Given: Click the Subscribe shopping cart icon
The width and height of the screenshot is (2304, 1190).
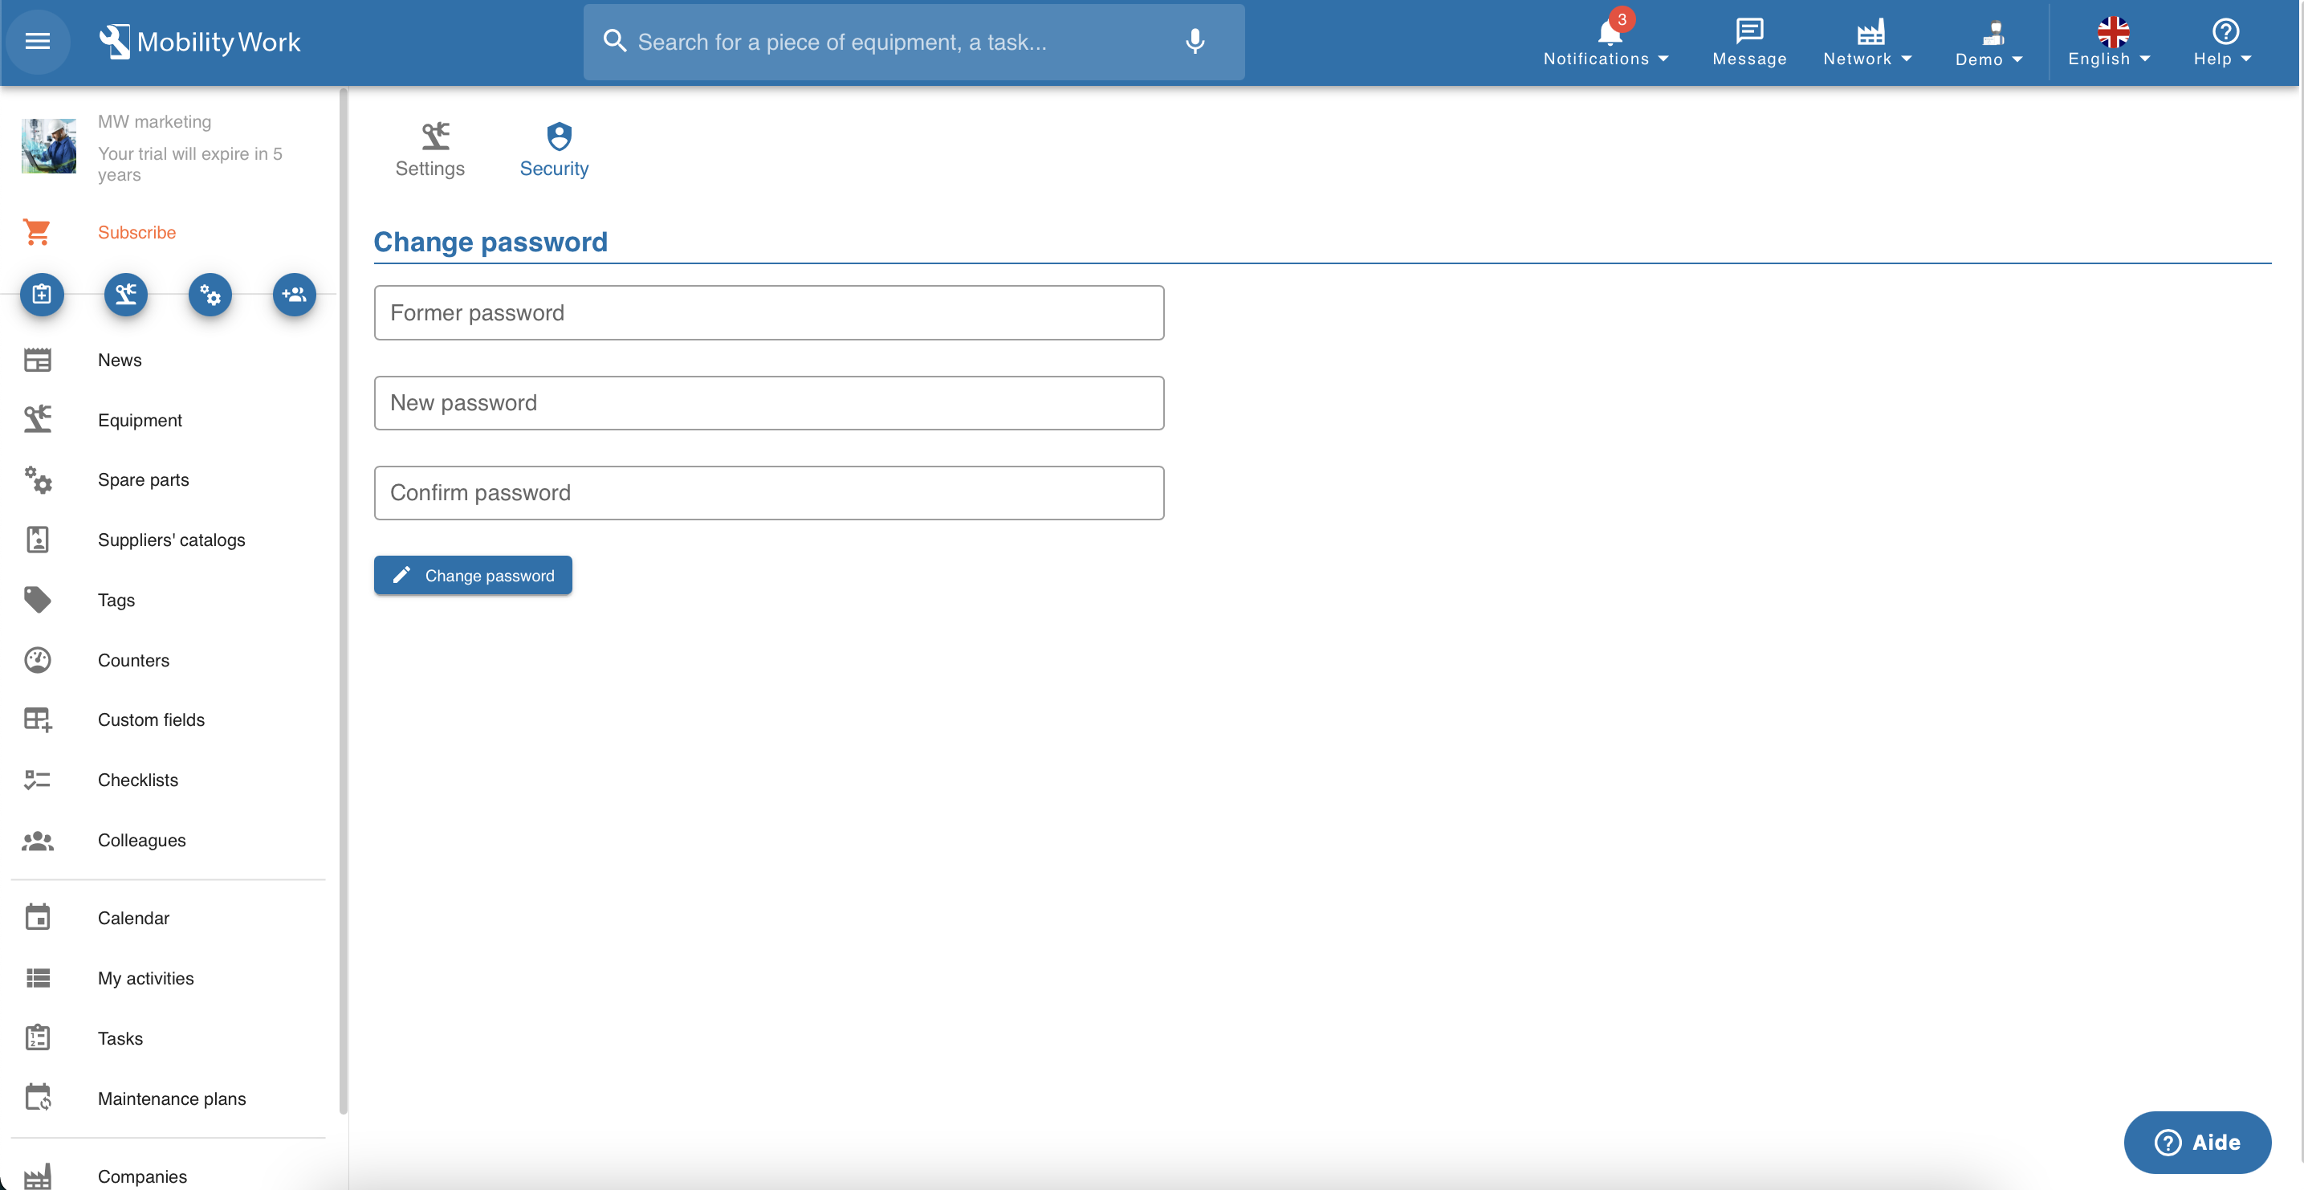Looking at the screenshot, I should [37, 232].
